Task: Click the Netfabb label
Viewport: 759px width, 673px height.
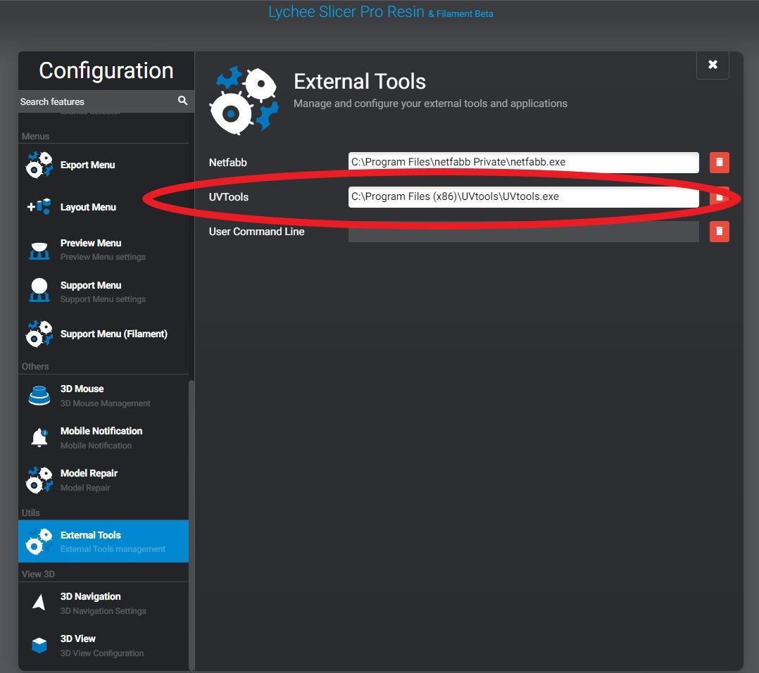Action: pyautogui.click(x=228, y=163)
